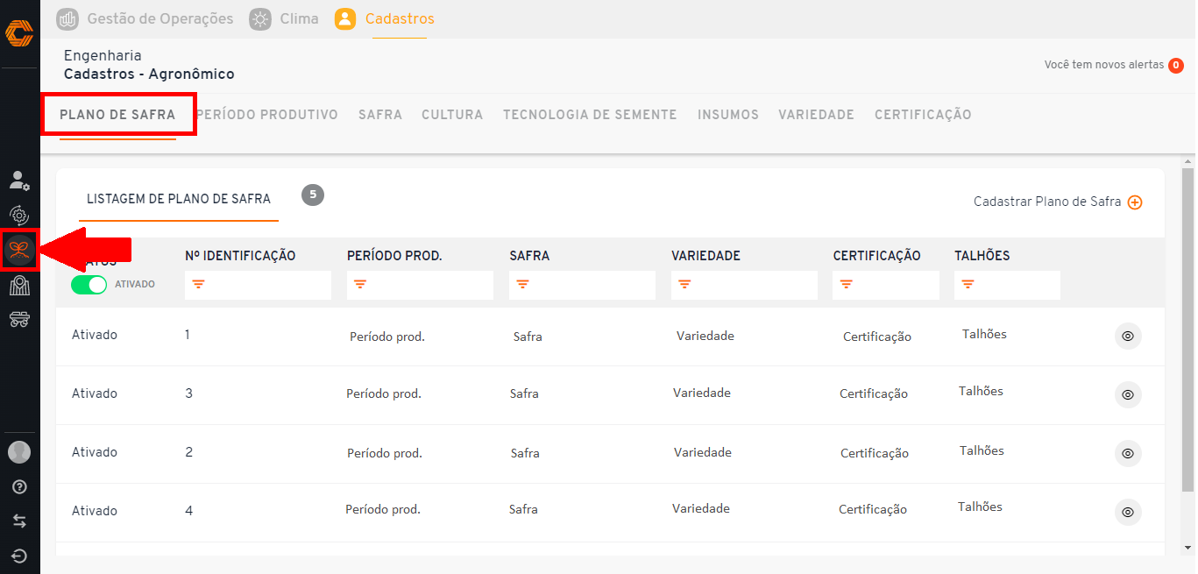This screenshot has height=574, width=1198.
Task: Open the field map pin sidebar icon
Action: (x=19, y=285)
